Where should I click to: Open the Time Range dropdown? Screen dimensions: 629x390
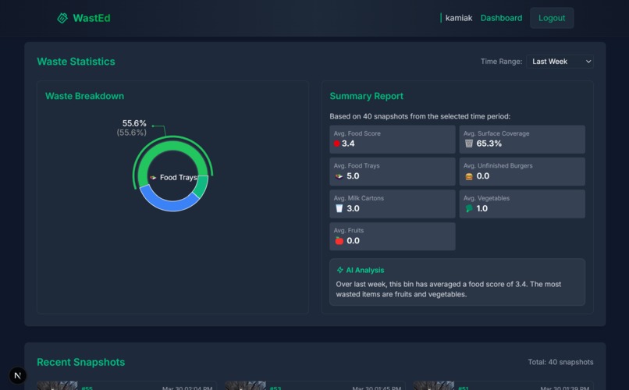(560, 62)
